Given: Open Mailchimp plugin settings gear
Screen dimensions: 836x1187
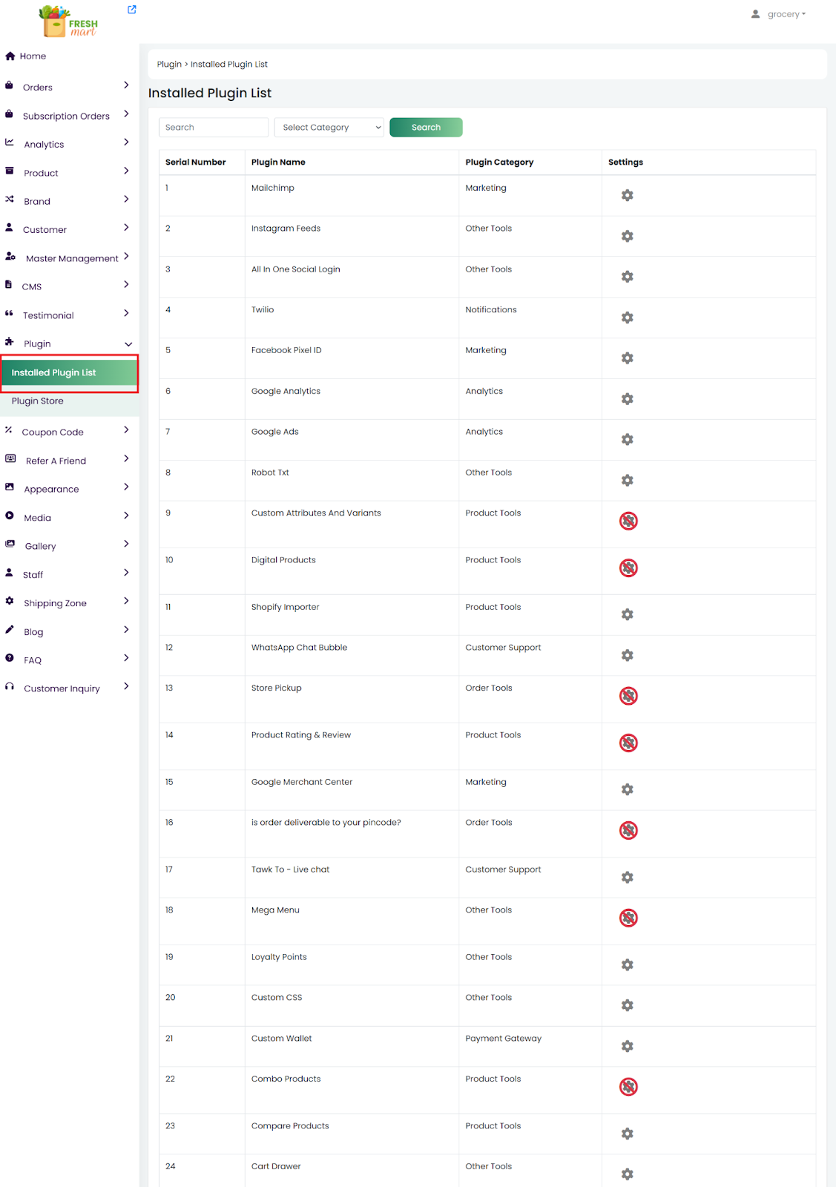Looking at the screenshot, I should click(x=627, y=195).
